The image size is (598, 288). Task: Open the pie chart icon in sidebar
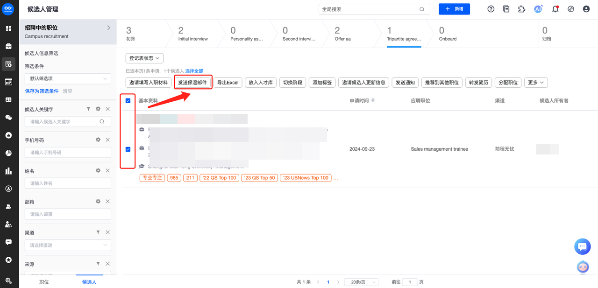coord(8,153)
